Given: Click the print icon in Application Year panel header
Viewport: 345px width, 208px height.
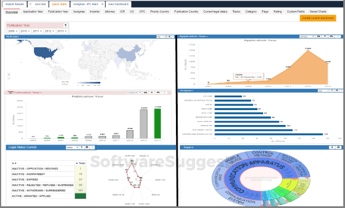Looking at the screenshot, I should (331, 36).
